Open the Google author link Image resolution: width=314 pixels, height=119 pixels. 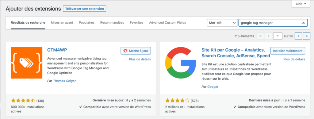[213, 87]
